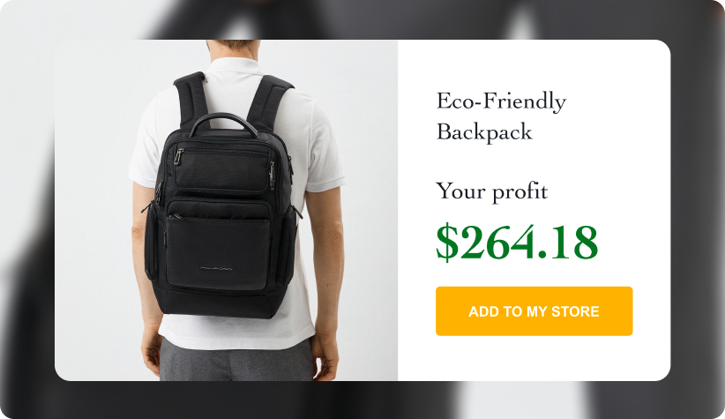Click the backpack's left shoulder strap

tap(191, 100)
